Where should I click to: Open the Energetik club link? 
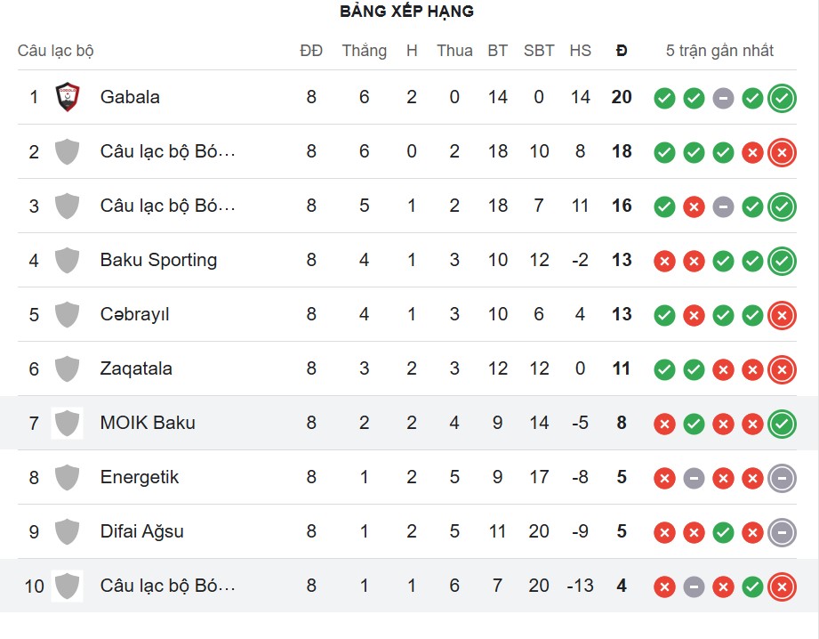click(140, 477)
